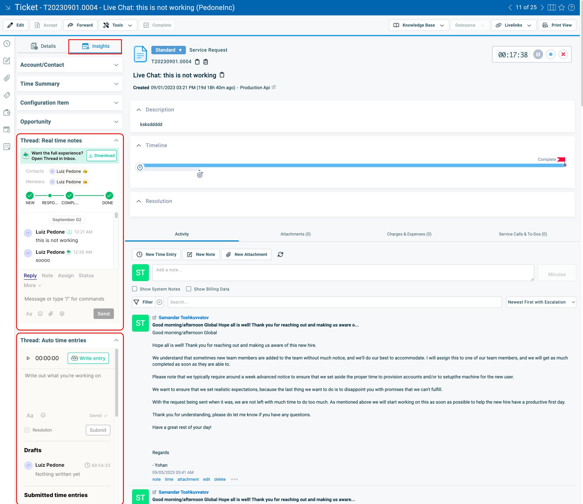Click the activity Search field
Viewport: 583px width, 504px height.
pyautogui.click(x=335, y=302)
